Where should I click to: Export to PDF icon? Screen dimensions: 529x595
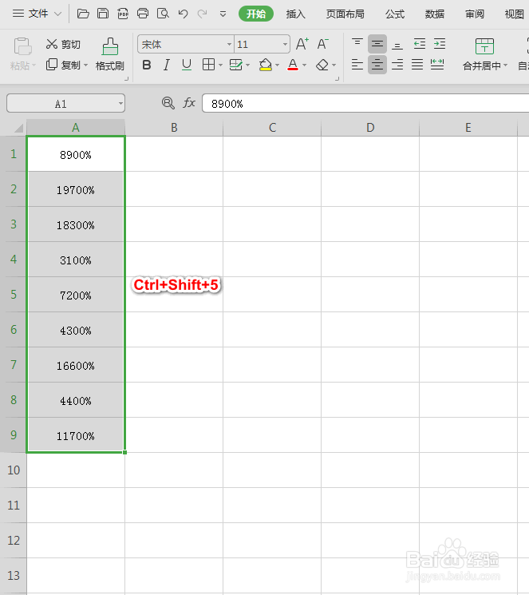123,14
